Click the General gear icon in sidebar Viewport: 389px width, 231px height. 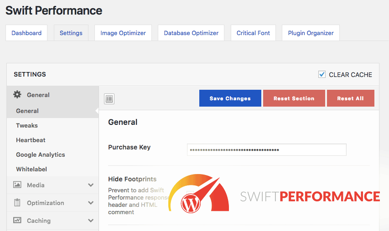(x=17, y=95)
